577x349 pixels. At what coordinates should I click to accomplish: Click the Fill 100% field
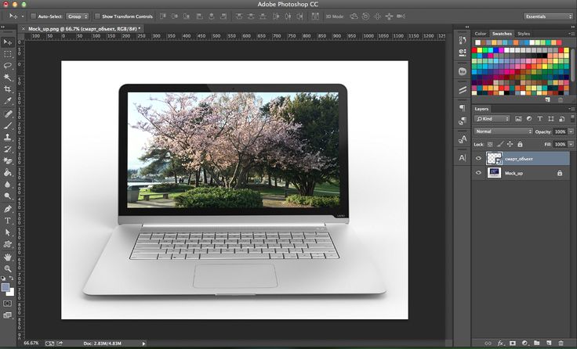coord(560,145)
